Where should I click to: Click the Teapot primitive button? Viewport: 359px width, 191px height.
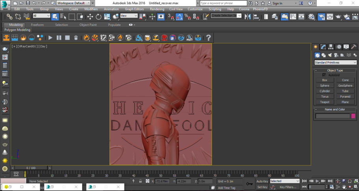(325, 102)
